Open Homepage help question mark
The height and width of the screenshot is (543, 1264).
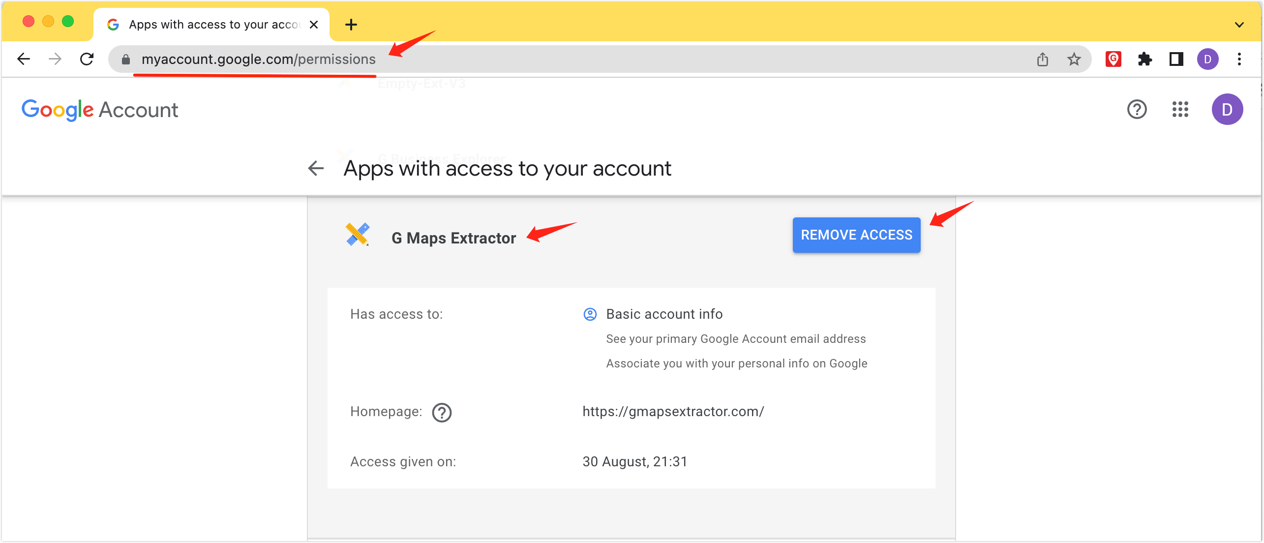click(442, 413)
